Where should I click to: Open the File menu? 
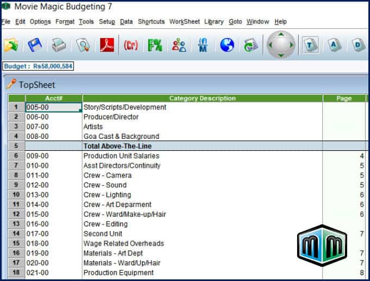5,22
